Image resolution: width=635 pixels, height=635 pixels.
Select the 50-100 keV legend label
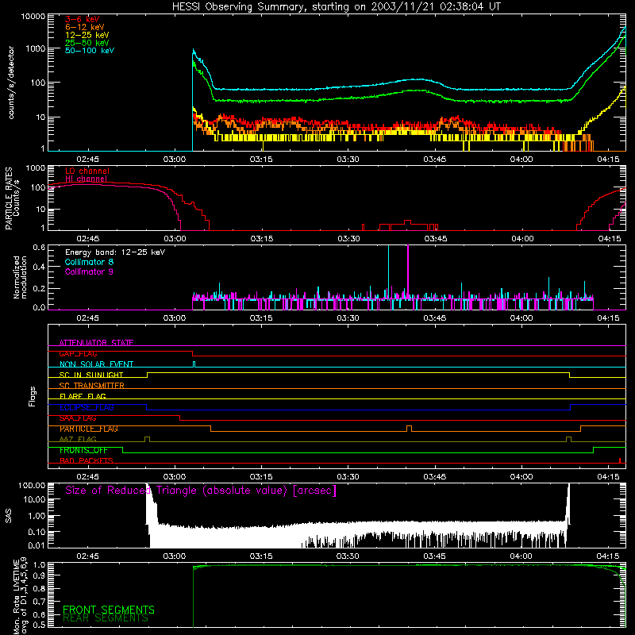pos(90,50)
